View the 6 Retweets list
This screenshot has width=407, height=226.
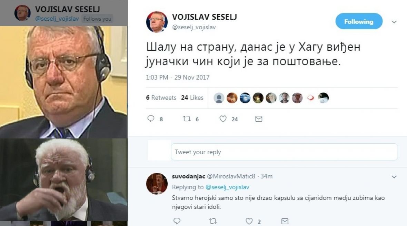click(161, 98)
